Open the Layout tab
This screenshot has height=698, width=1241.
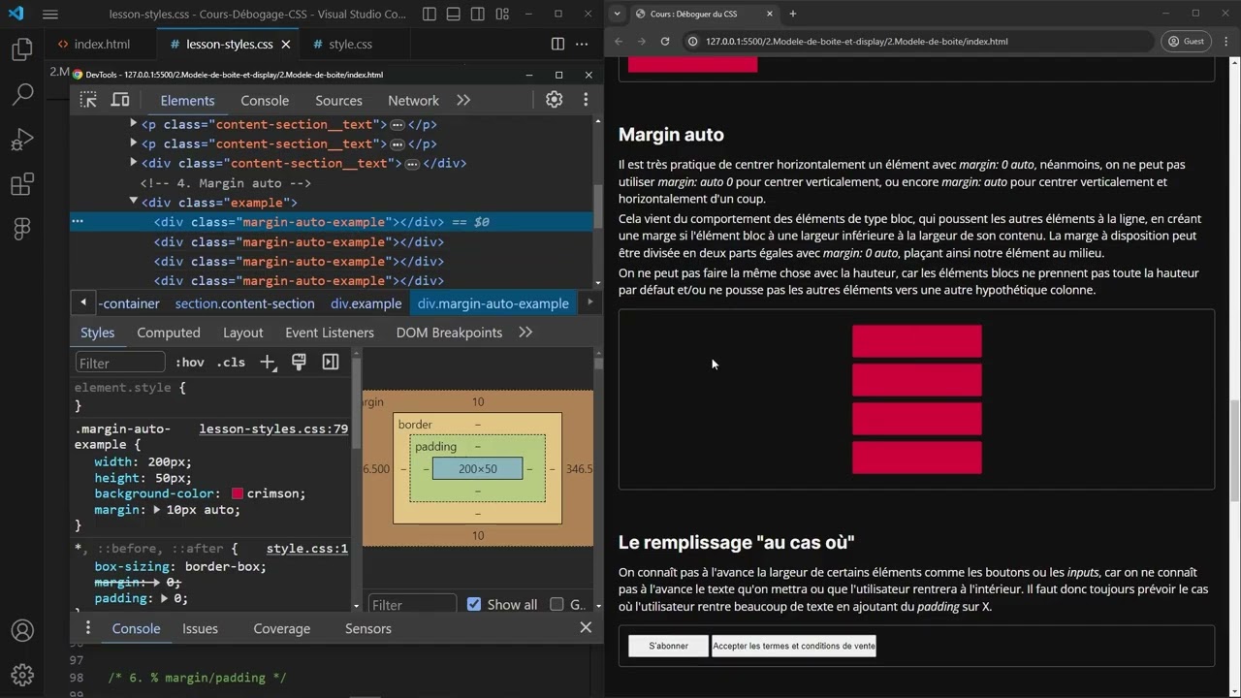point(242,332)
